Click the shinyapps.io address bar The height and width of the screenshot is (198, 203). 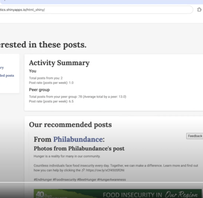[x=96, y=10]
